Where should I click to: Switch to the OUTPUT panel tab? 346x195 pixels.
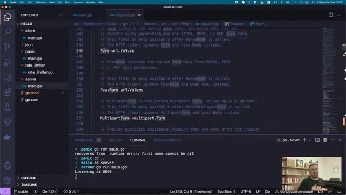pyautogui.click(x=115, y=140)
